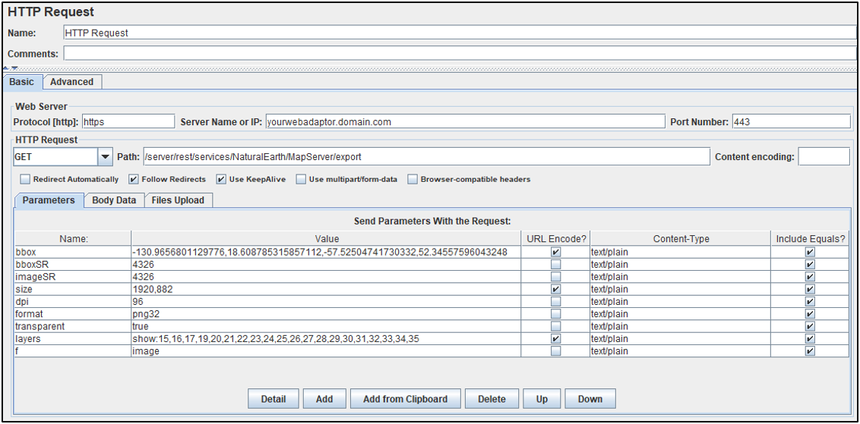Toggle Include Equals for f row

click(x=810, y=351)
